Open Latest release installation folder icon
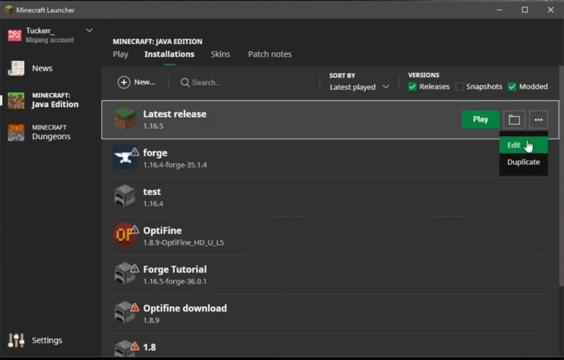This screenshot has width=564, height=360. pos(514,119)
